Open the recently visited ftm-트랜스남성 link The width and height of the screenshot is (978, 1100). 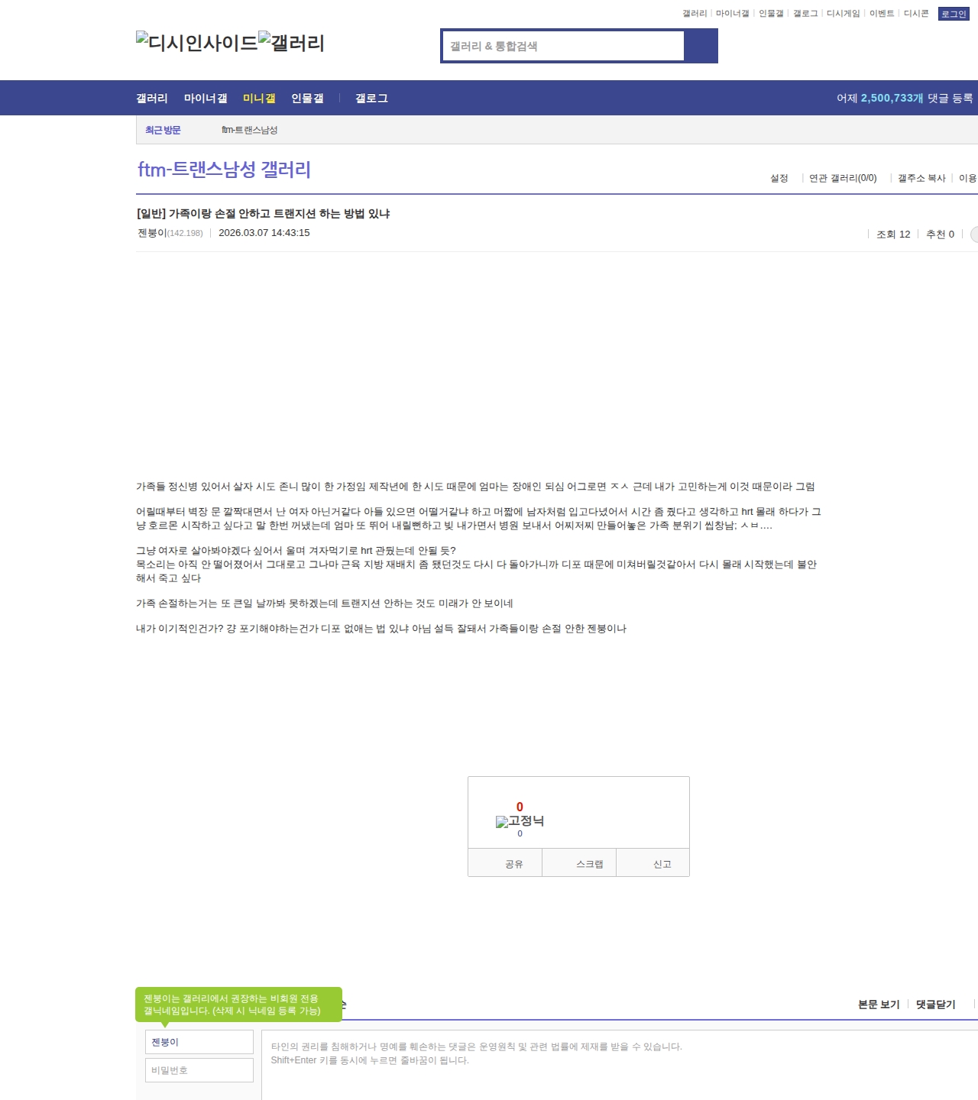point(249,130)
